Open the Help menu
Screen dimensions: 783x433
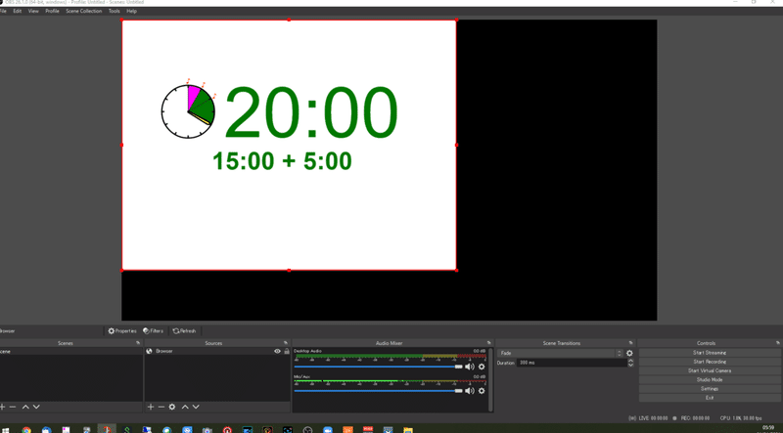132,11
